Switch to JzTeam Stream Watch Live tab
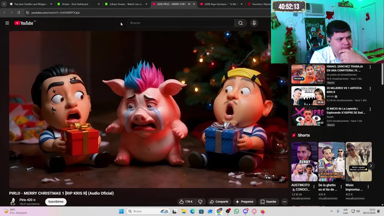Screen dimensions: 384x216 126,4
